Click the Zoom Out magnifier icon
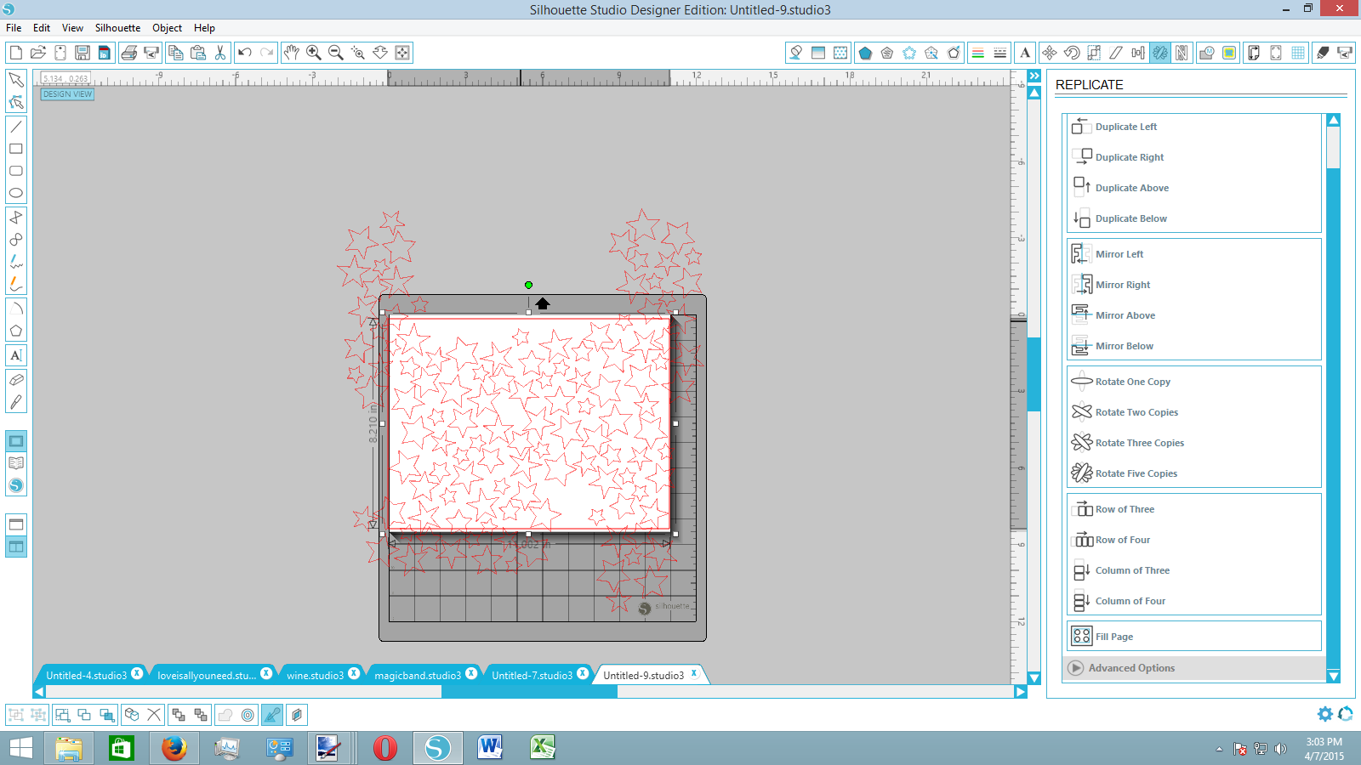Screen dimensions: 1361x765 (x=336, y=53)
